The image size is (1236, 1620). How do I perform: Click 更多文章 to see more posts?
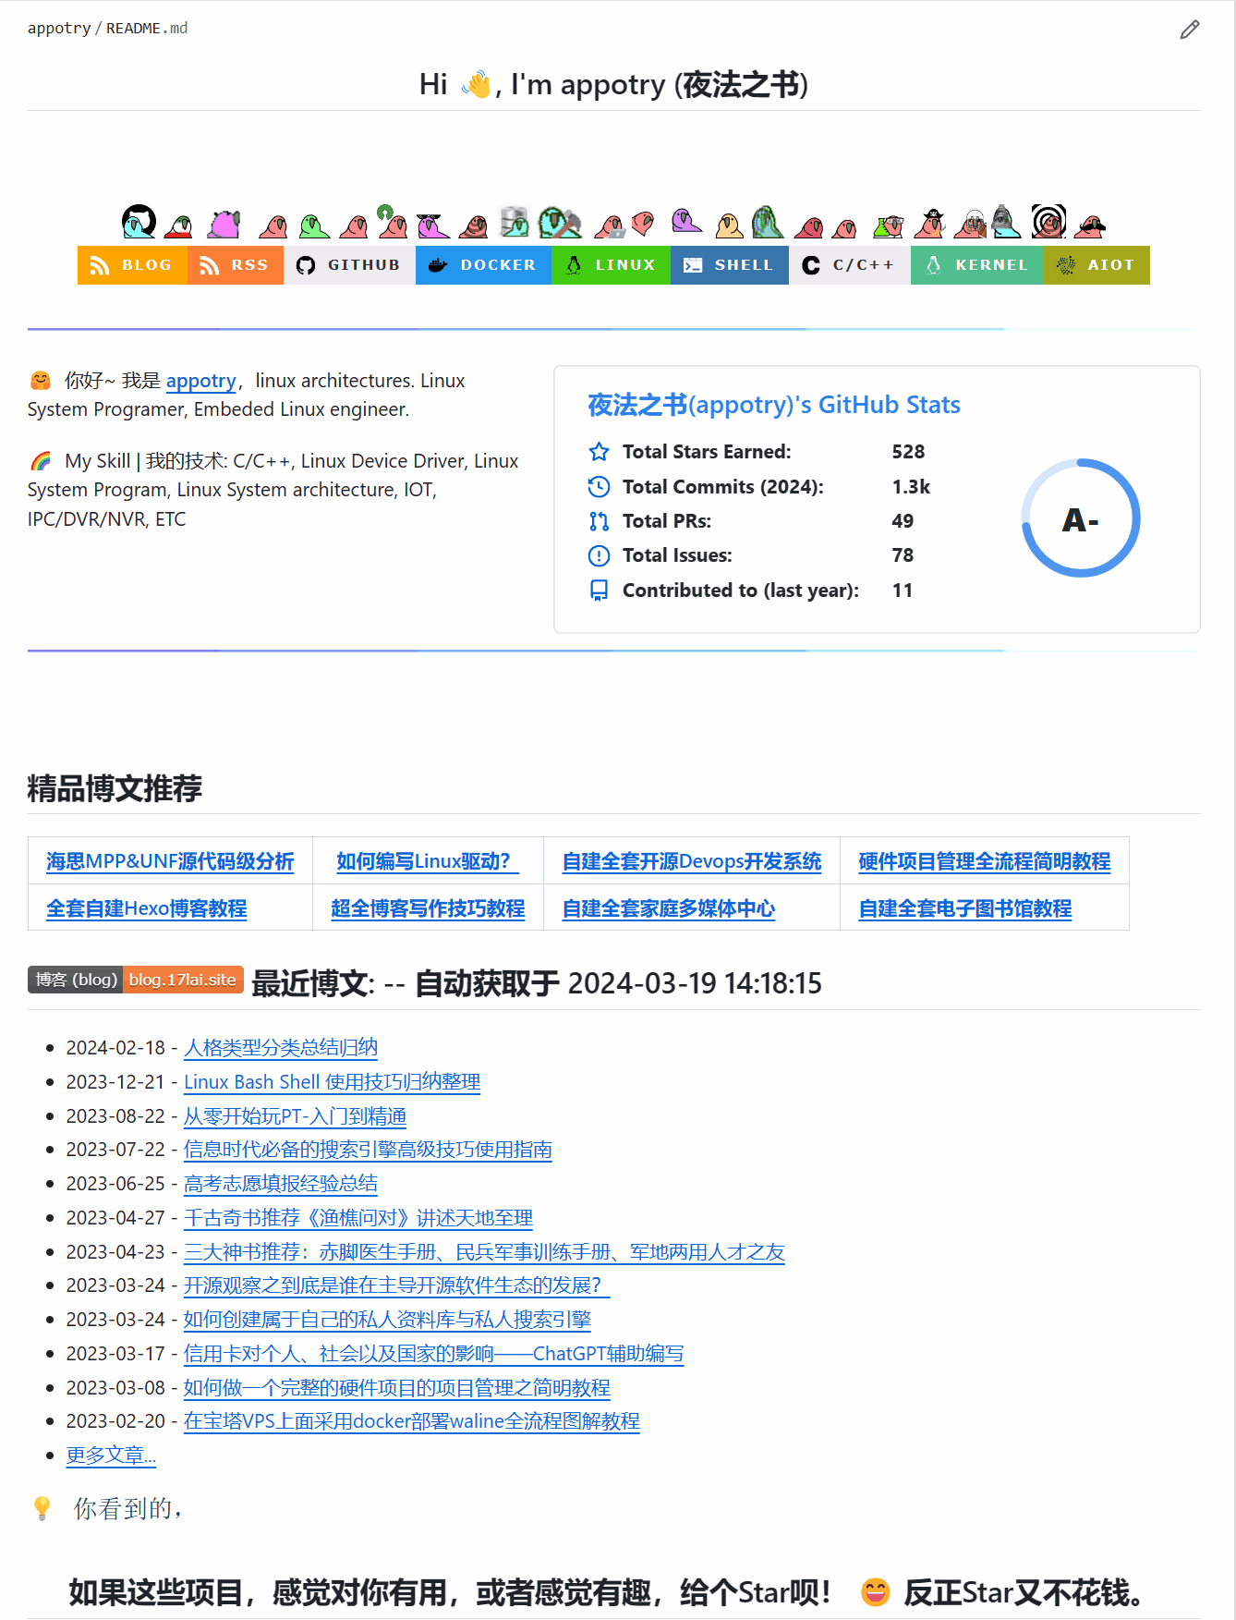111,1456
